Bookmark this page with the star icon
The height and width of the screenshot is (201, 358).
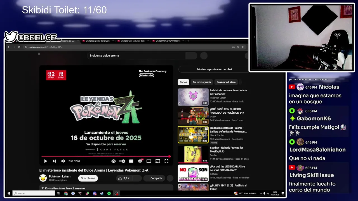(x=243, y=47)
